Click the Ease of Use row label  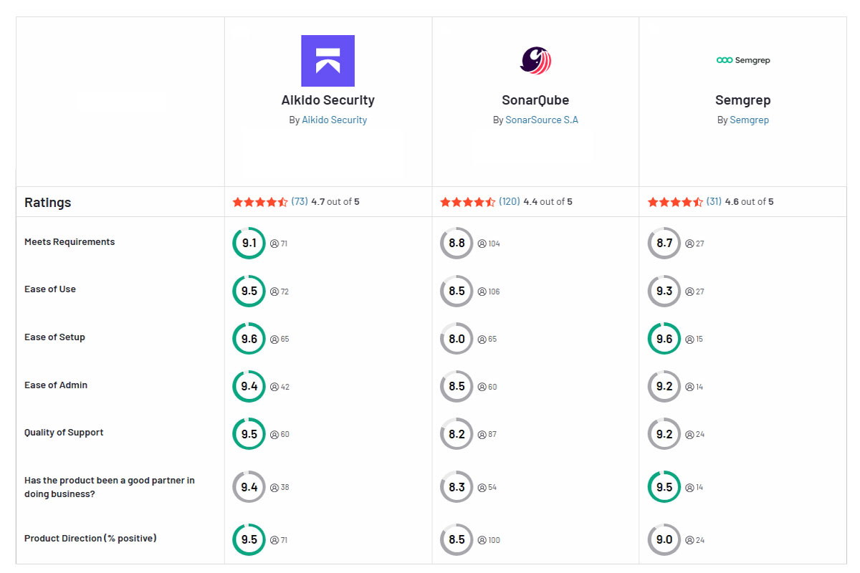(50, 289)
